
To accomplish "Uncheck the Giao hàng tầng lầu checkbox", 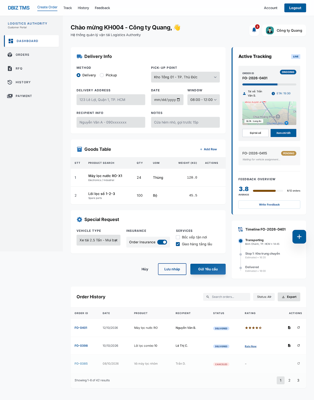I will click(x=178, y=244).
